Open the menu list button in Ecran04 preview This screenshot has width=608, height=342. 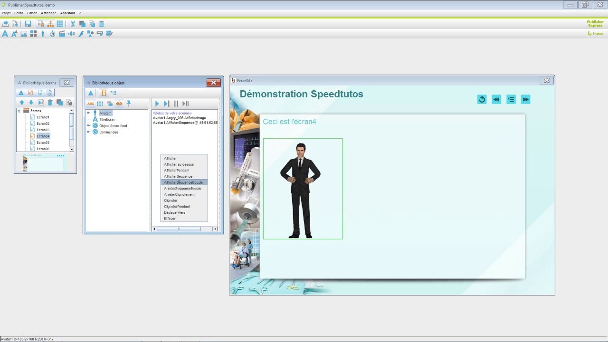tap(511, 99)
